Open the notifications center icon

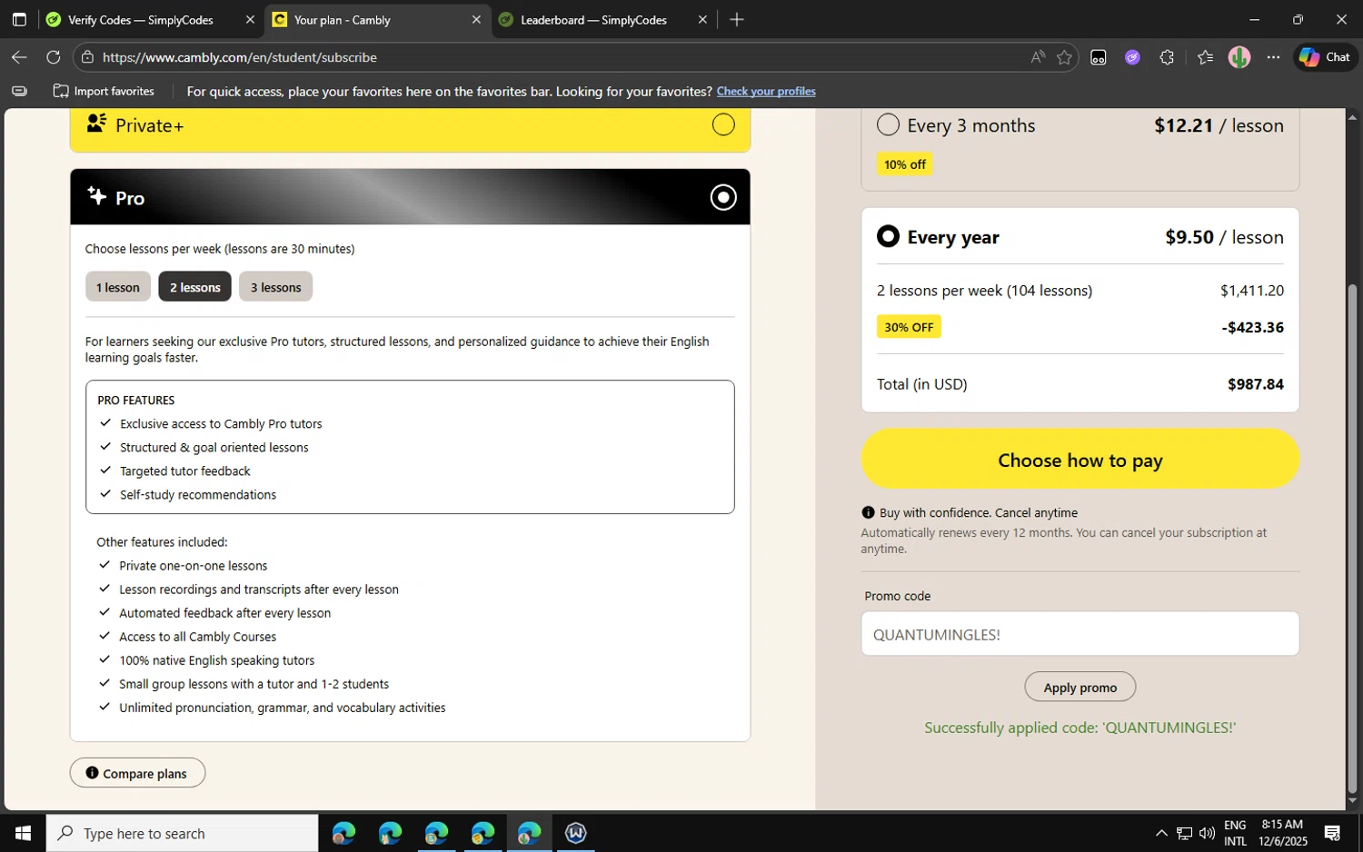click(x=1332, y=833)
